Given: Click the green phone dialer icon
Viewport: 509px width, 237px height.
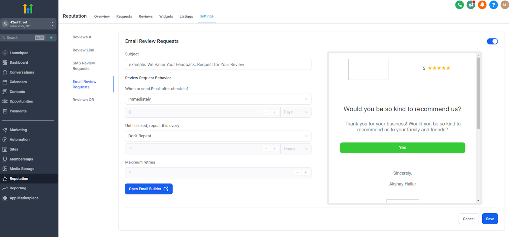Looking at the screenshot, I should click(x=459, y=5).
